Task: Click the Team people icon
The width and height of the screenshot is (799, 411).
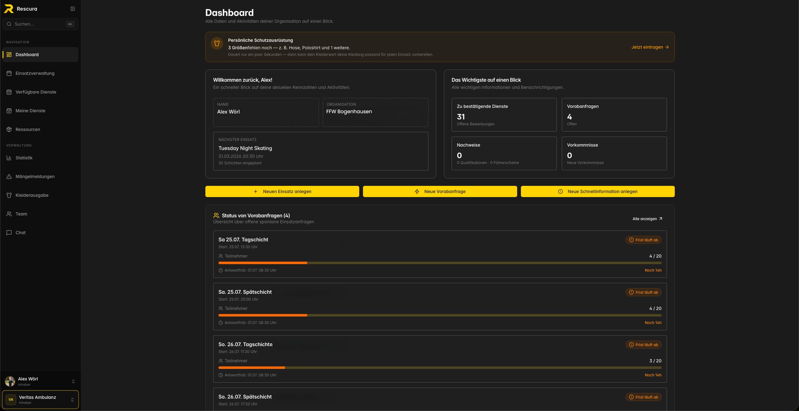Action: coord(9,214)
